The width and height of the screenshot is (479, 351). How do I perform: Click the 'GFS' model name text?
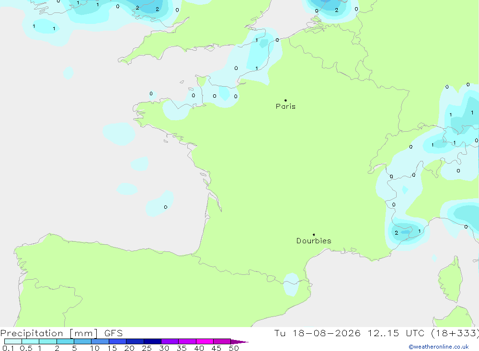(x=114, y=333)
